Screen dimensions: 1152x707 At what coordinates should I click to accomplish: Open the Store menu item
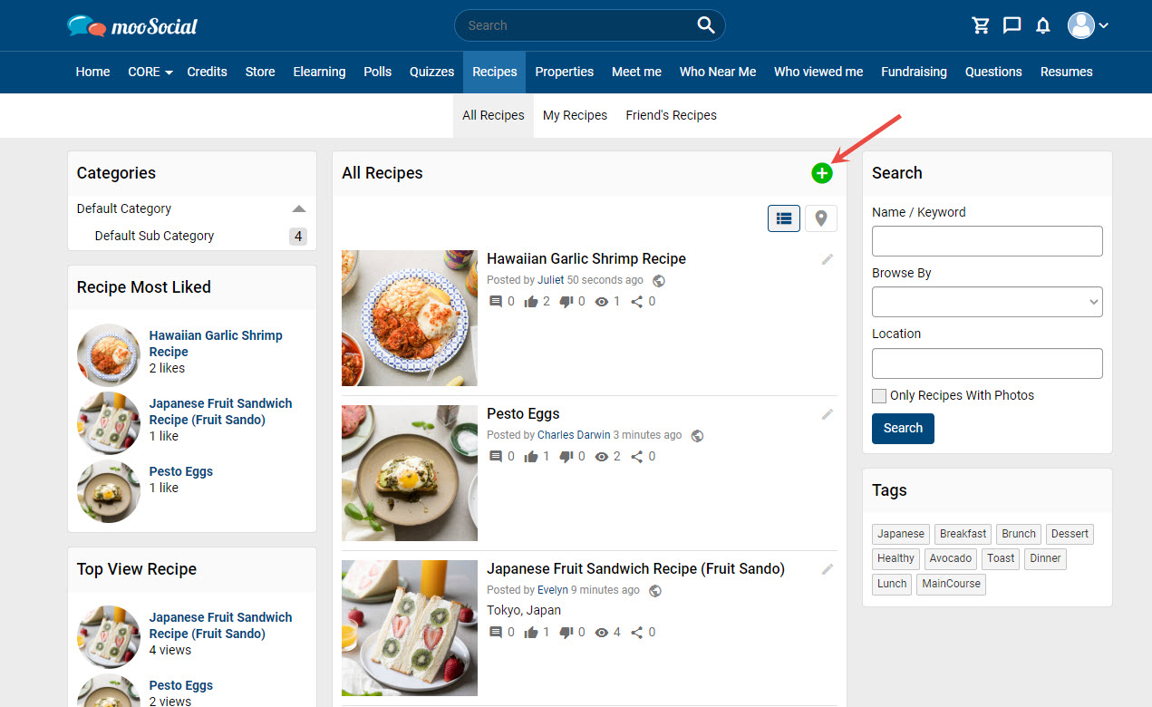(x=260, y=72)
